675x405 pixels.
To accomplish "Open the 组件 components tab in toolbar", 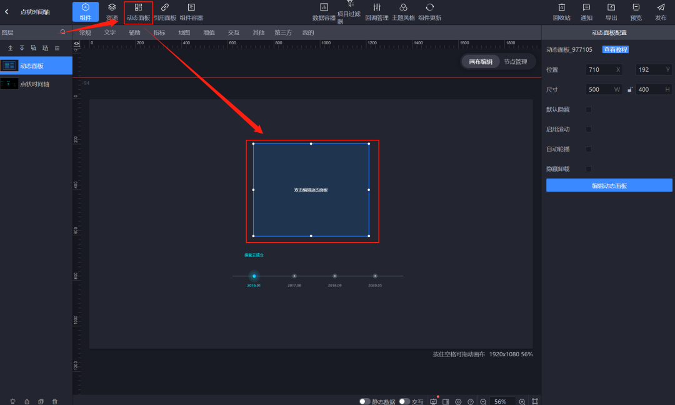I will coord(85,12).
